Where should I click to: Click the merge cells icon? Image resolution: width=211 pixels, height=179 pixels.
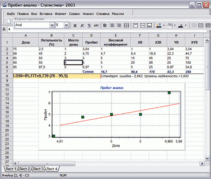click(x=126, y=26)
